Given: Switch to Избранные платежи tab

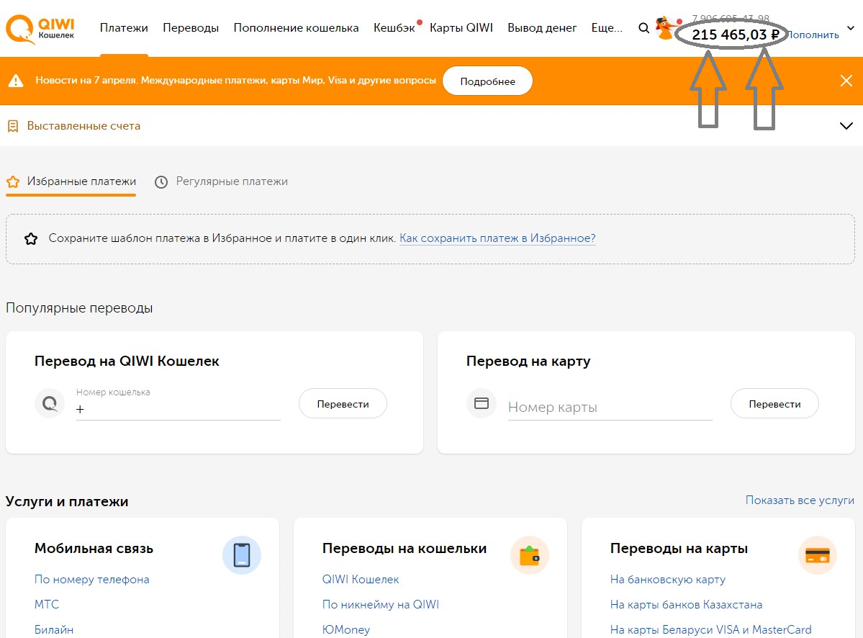Looking at the screenshot, I should click(x=71, y=181).
